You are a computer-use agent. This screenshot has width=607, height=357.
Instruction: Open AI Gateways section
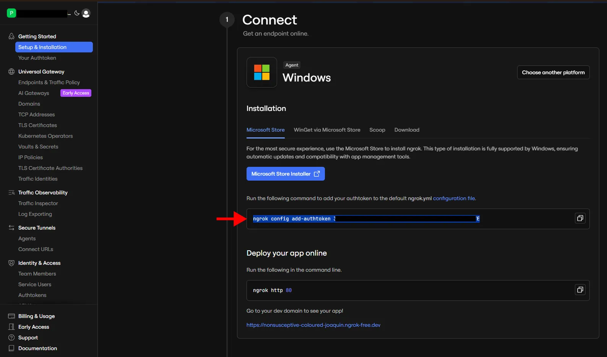[34, 93]
